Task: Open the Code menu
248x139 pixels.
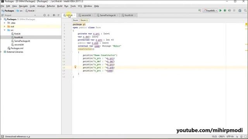Action: click(32, 6)
